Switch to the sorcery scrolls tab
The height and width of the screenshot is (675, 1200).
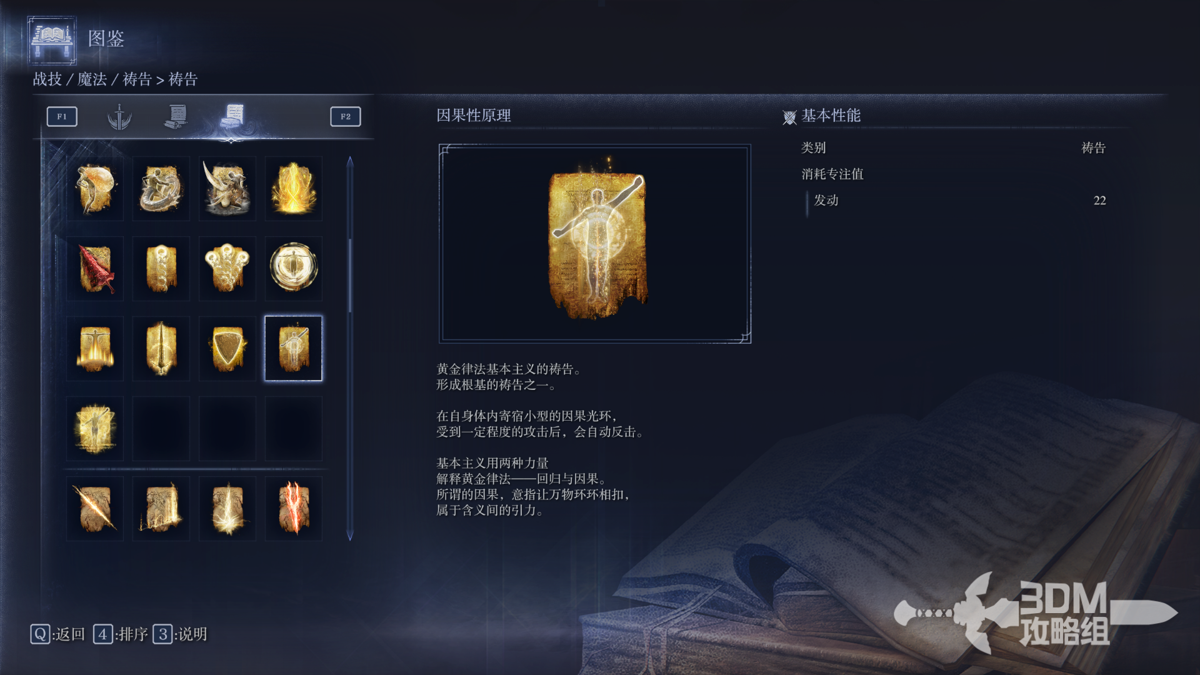176,117
